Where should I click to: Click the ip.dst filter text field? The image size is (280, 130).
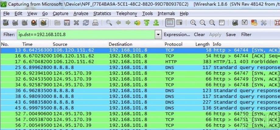(x=86, y=35)
